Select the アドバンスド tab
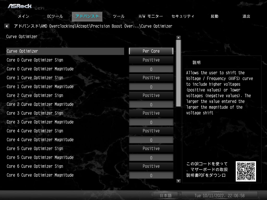This screenshot has width=267, height=200. tap(87, 16)
